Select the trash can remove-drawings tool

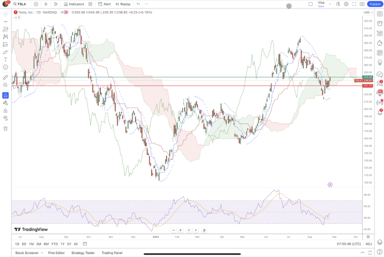point(6,129)
